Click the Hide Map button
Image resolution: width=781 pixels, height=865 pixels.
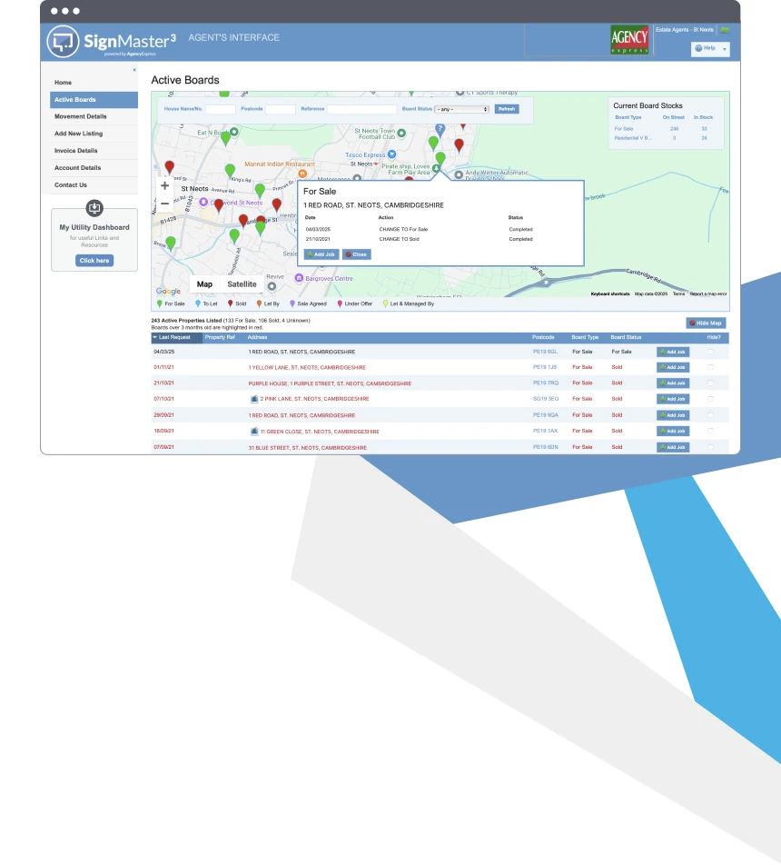tap(706, 323)
